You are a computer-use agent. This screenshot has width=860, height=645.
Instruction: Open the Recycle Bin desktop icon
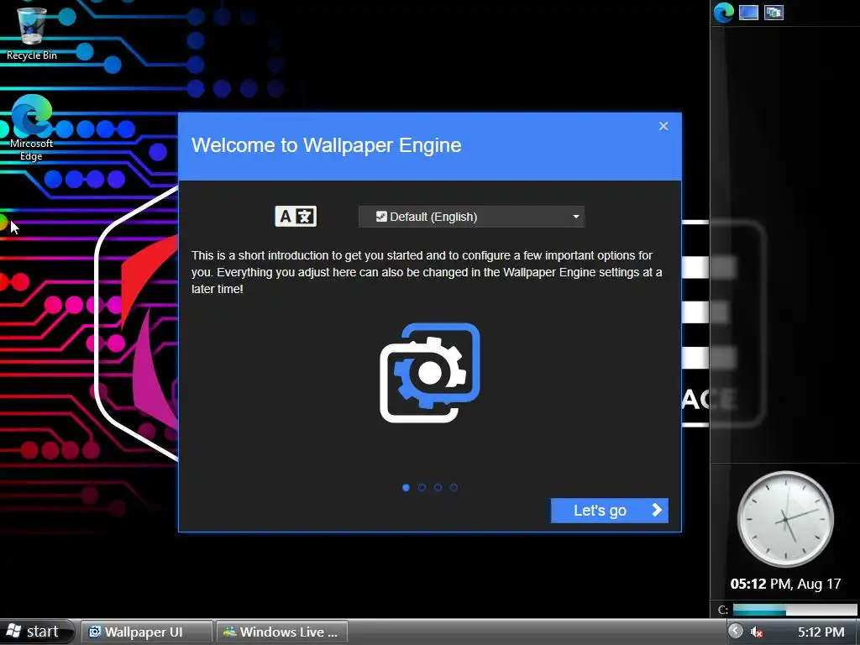point(31,32)
